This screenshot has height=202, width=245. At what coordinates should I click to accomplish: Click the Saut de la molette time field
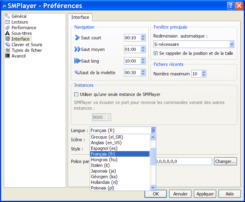click(x=132, y=72)
